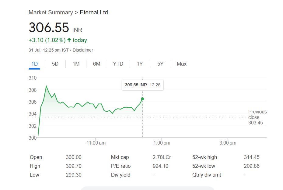
Task: View the 1Y chart tab
Action: click(140, 64)
